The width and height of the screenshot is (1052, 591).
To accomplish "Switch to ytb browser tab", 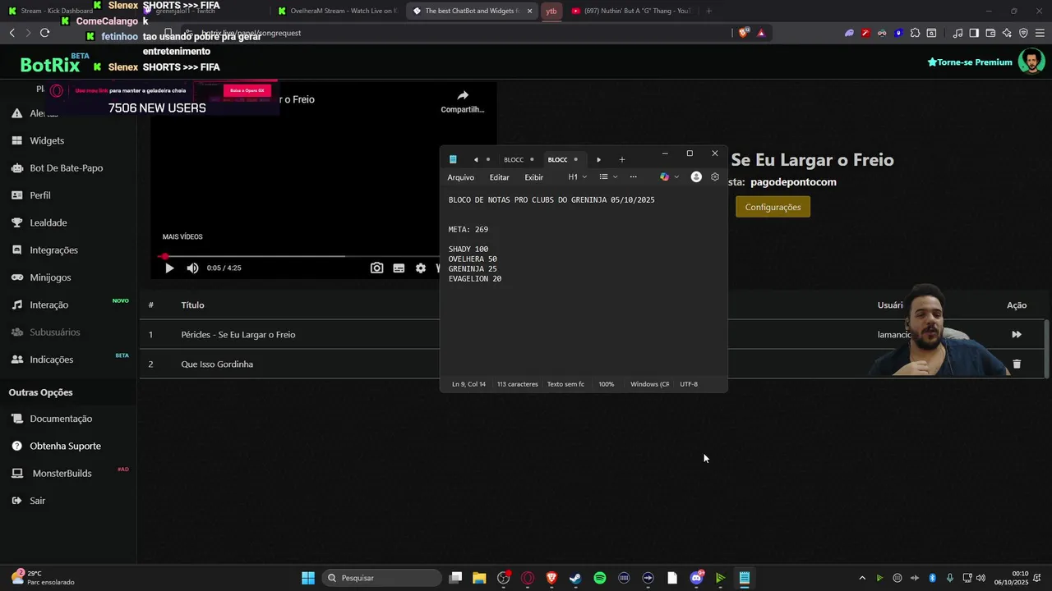I will [x=551, y=11].
